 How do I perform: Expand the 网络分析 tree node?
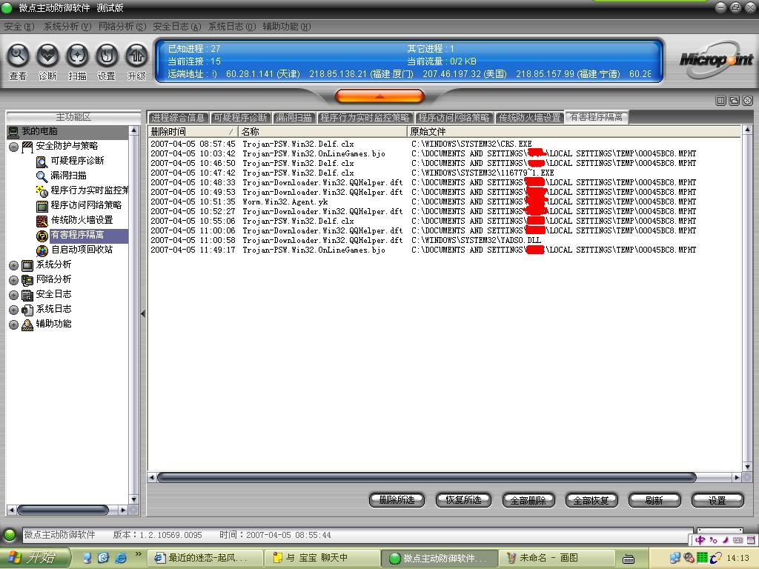tap(13, 280)
